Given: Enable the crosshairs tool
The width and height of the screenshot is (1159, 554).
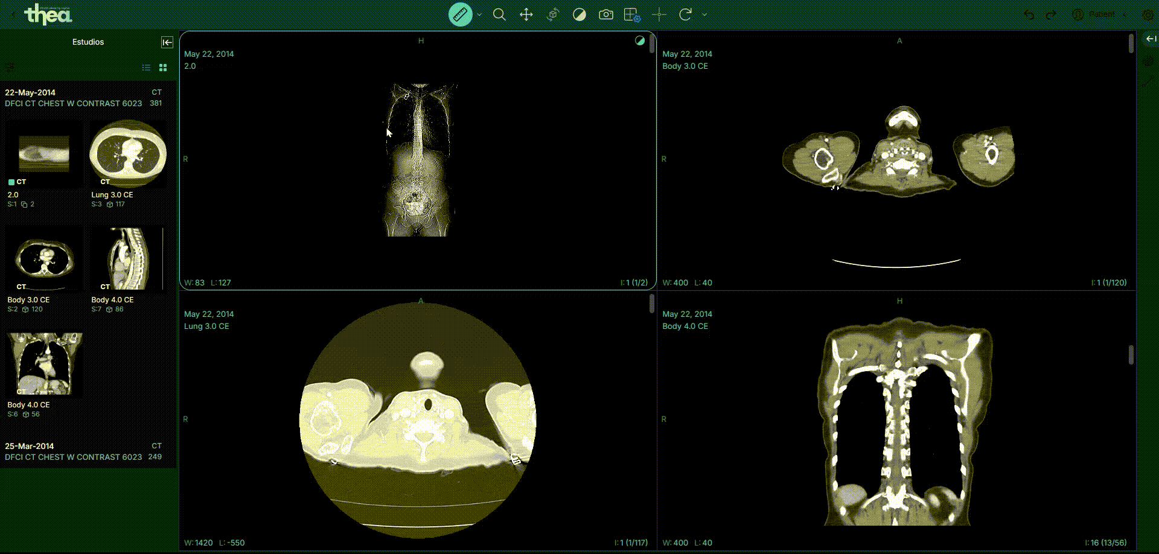Looking at the screenshot, I should (659, 14).
